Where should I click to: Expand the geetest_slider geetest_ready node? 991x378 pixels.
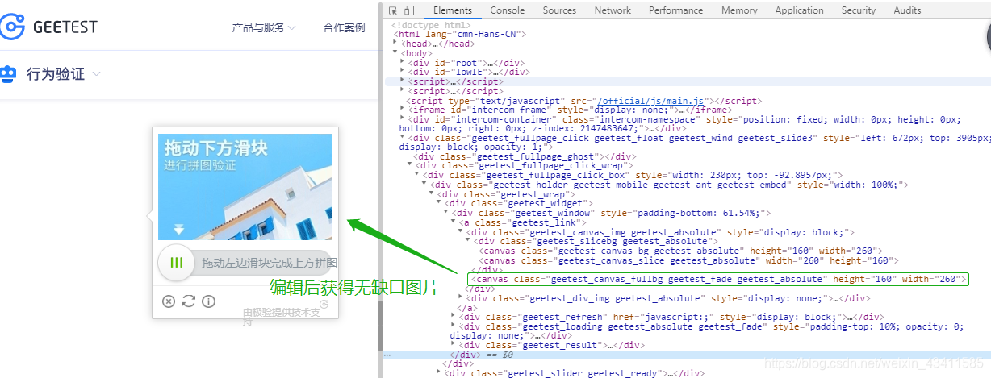438,373
